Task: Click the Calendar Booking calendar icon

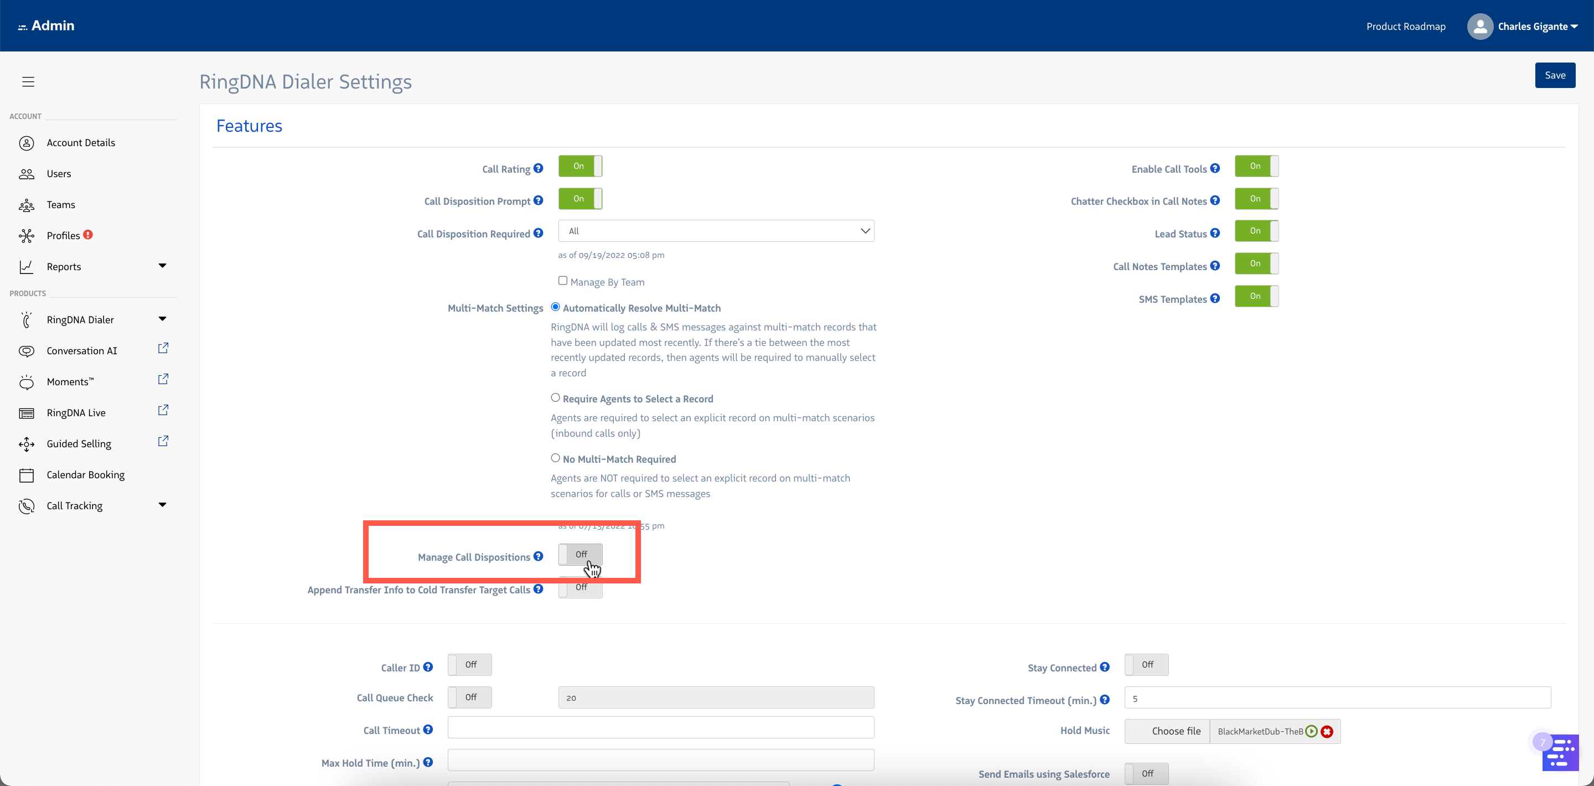Action: tap(26, 475)
